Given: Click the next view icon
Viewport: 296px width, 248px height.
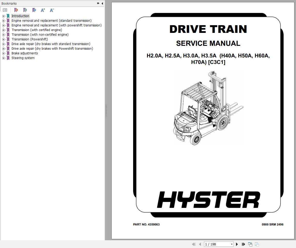Looking at the screenshot, I should [x=257, y=244].
